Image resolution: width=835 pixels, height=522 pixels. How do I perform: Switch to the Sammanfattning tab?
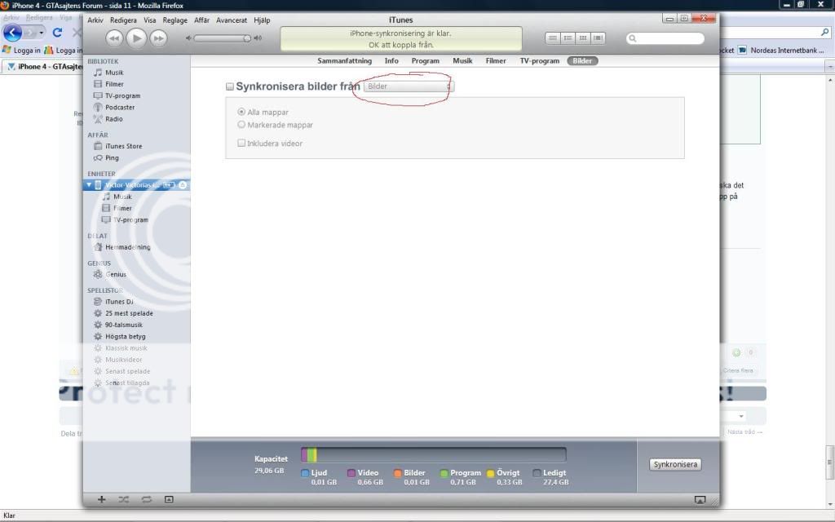click(343, 60)
